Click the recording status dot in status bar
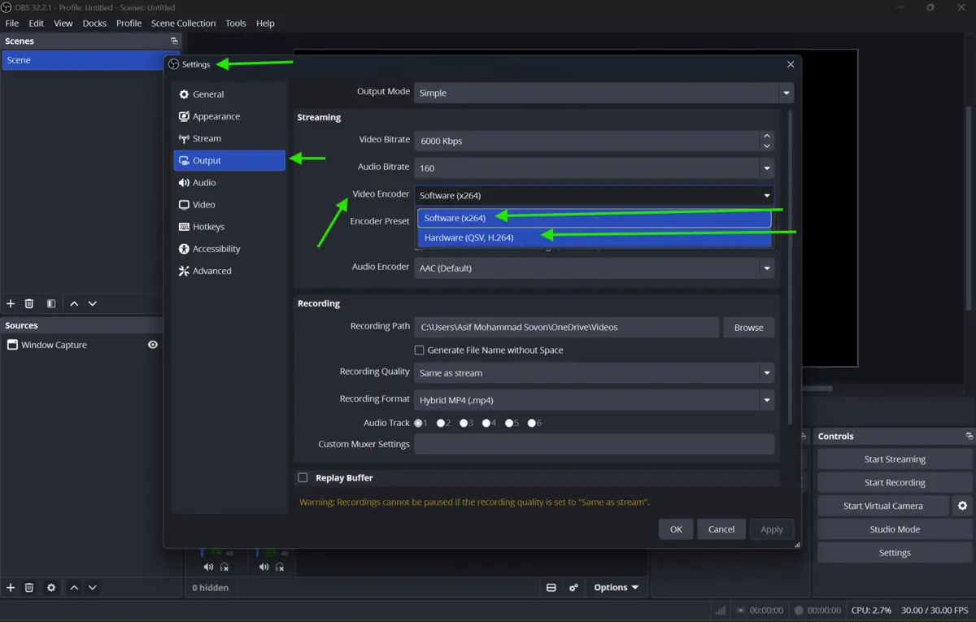Screen dimensions: 976x622 pyautogui.click(x=799, y=610)
